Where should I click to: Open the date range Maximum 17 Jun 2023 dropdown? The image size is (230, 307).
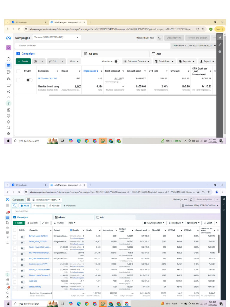(x=194, y=46)
